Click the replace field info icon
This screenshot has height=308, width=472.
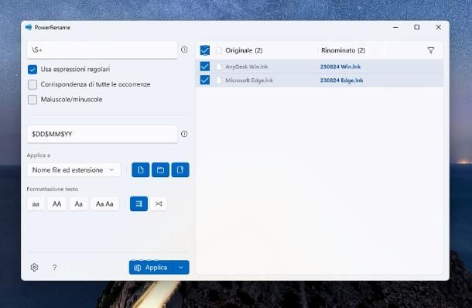184,134
